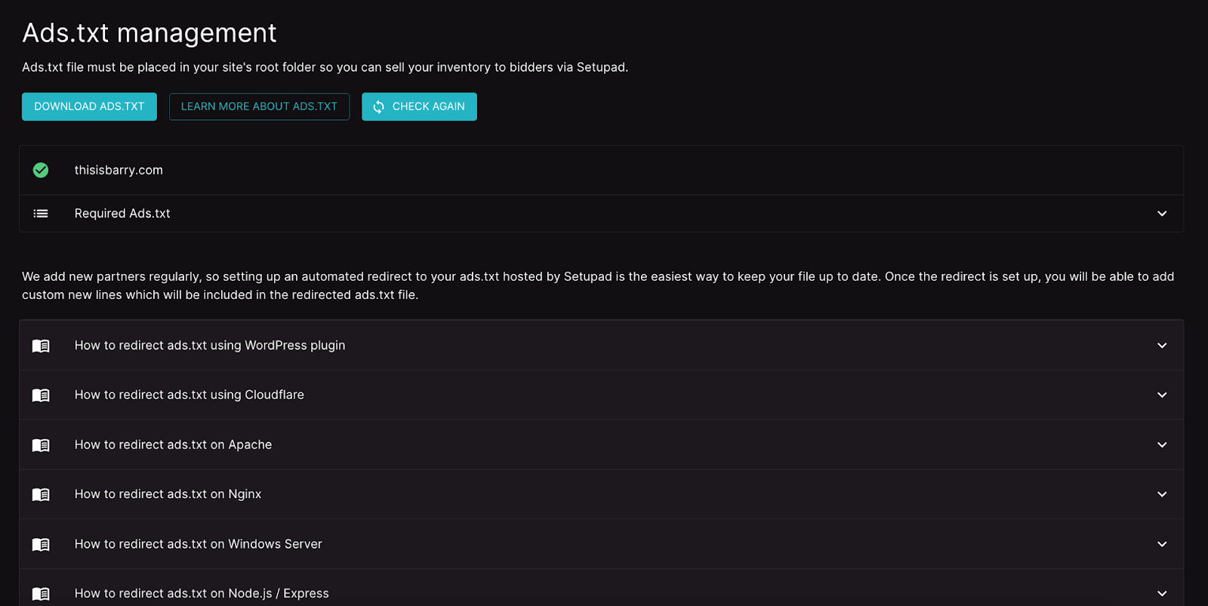
Task: Click the book icon for Windows Server guide
Action: [41, 545]
